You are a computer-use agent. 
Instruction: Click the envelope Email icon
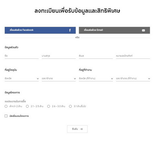144,30
